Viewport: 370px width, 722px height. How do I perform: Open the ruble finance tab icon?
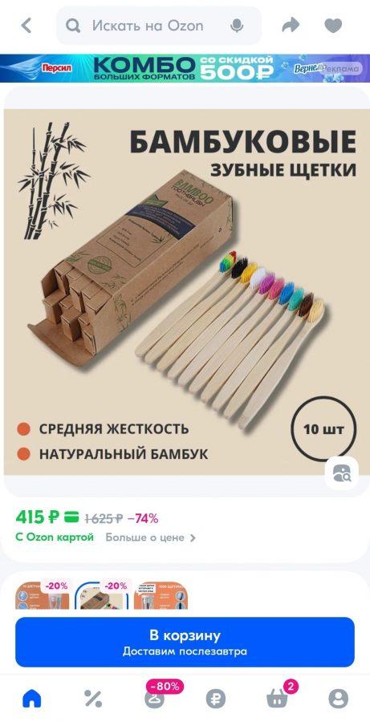(216, 699)
